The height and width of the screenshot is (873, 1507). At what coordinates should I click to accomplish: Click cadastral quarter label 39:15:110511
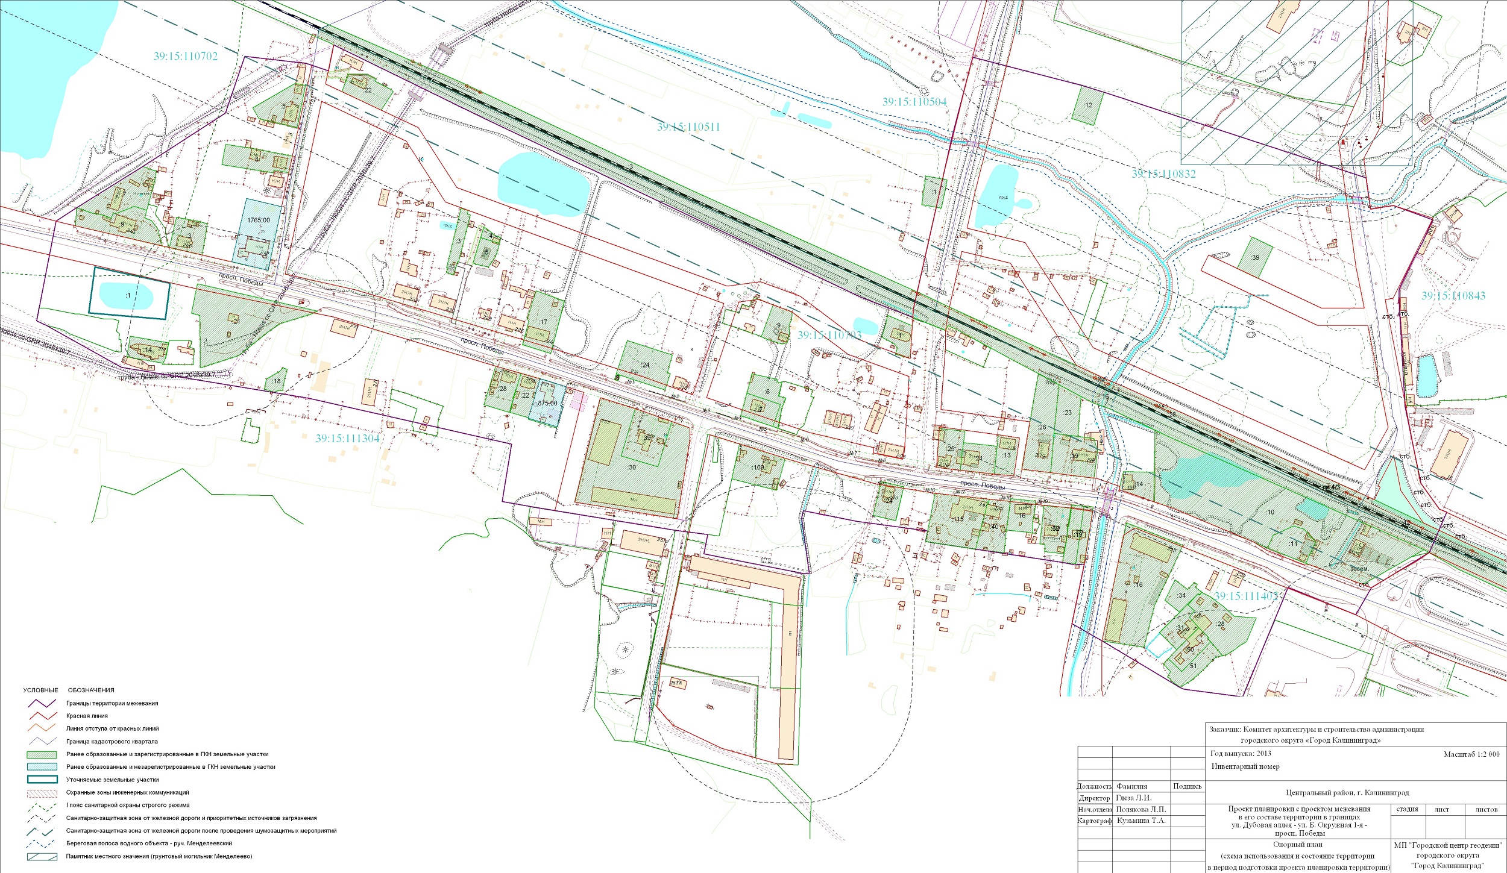tap(688, 127)
